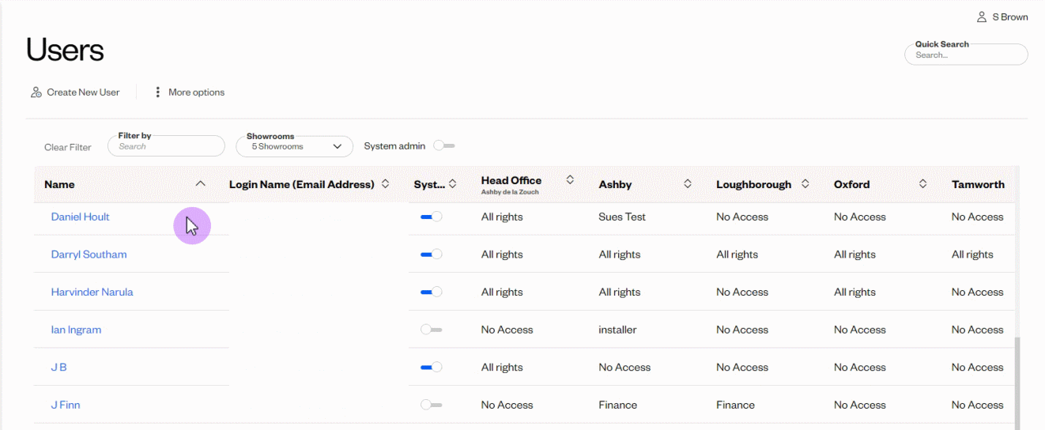
Task: Click the Clear Filter button
Action: [67, 147]
